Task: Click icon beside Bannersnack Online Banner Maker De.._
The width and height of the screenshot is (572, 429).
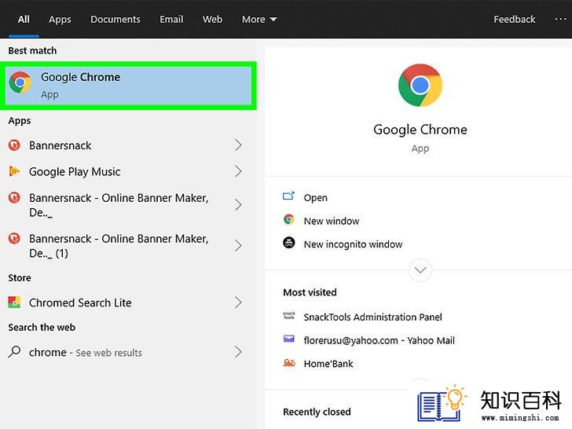Action: click(14, 198)
